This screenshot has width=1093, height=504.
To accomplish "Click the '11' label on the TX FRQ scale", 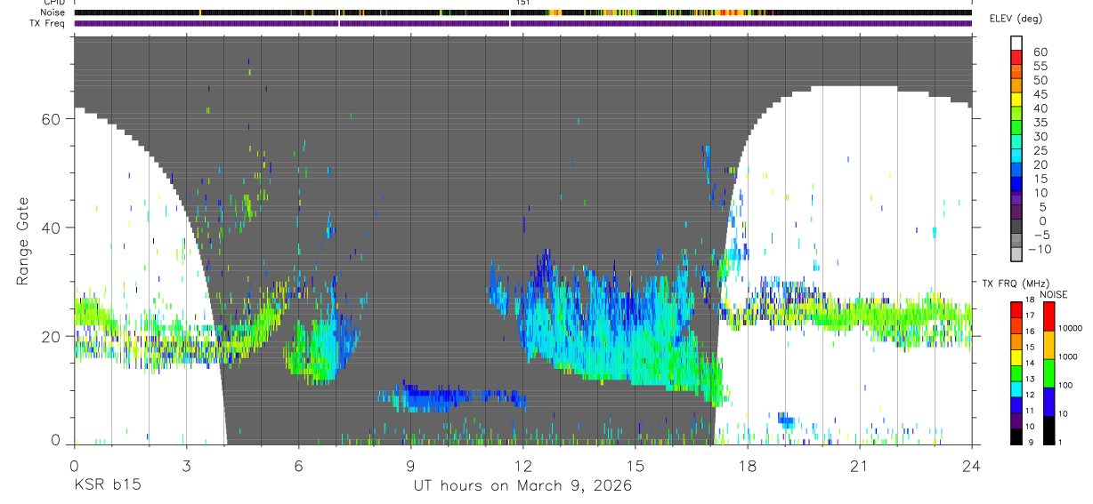I will [1030, 411].
